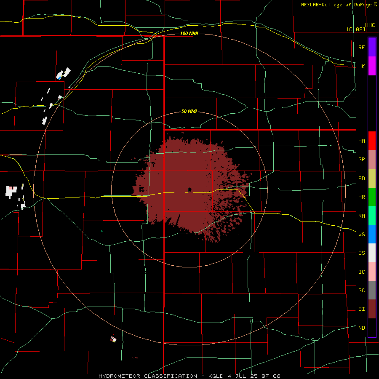Click the NEXLAB-College of DuPage credit
Screen dimensions: 379x379
click(336, 5)
